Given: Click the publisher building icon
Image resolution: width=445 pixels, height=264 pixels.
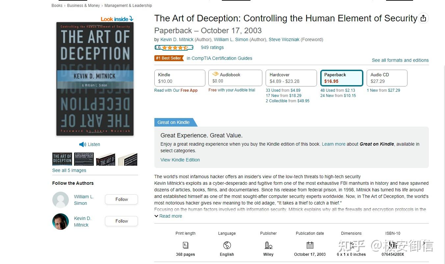Looking at the screenshot, I should coord(268,245).
